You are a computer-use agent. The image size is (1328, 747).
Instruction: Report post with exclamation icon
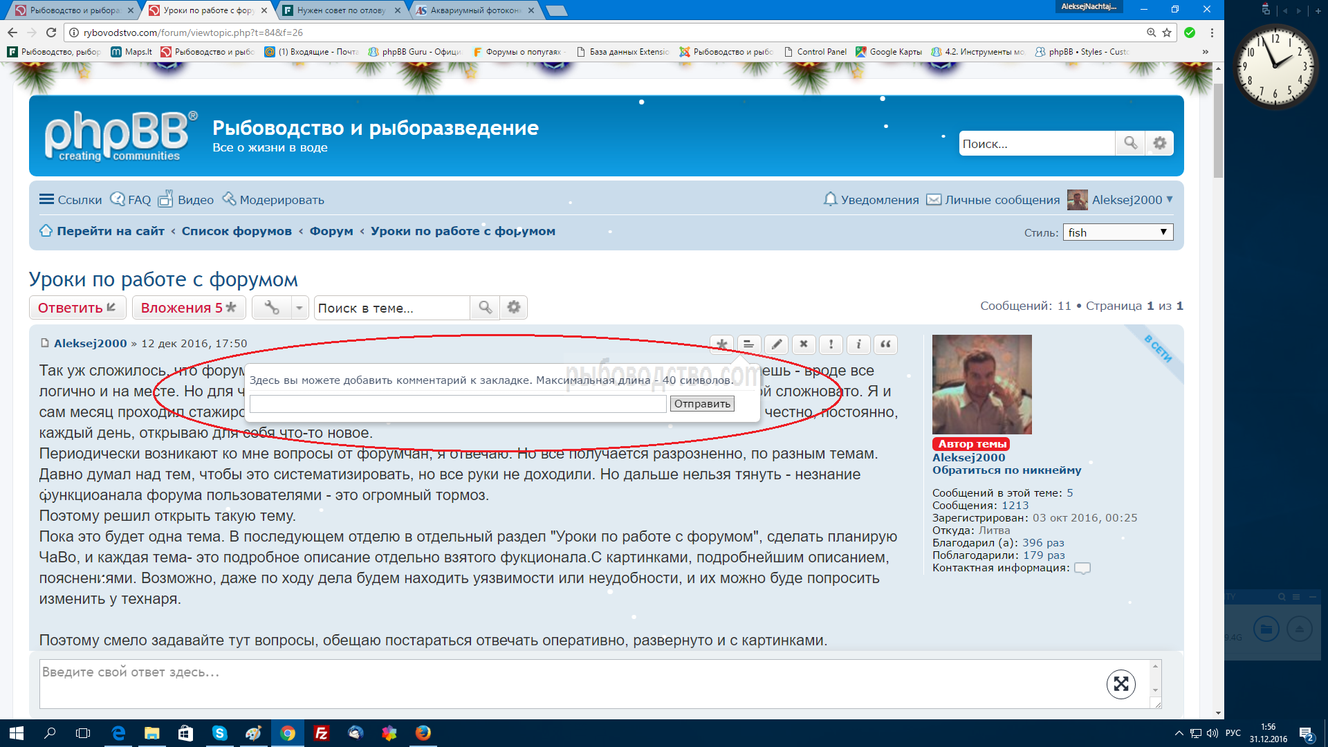831,344
